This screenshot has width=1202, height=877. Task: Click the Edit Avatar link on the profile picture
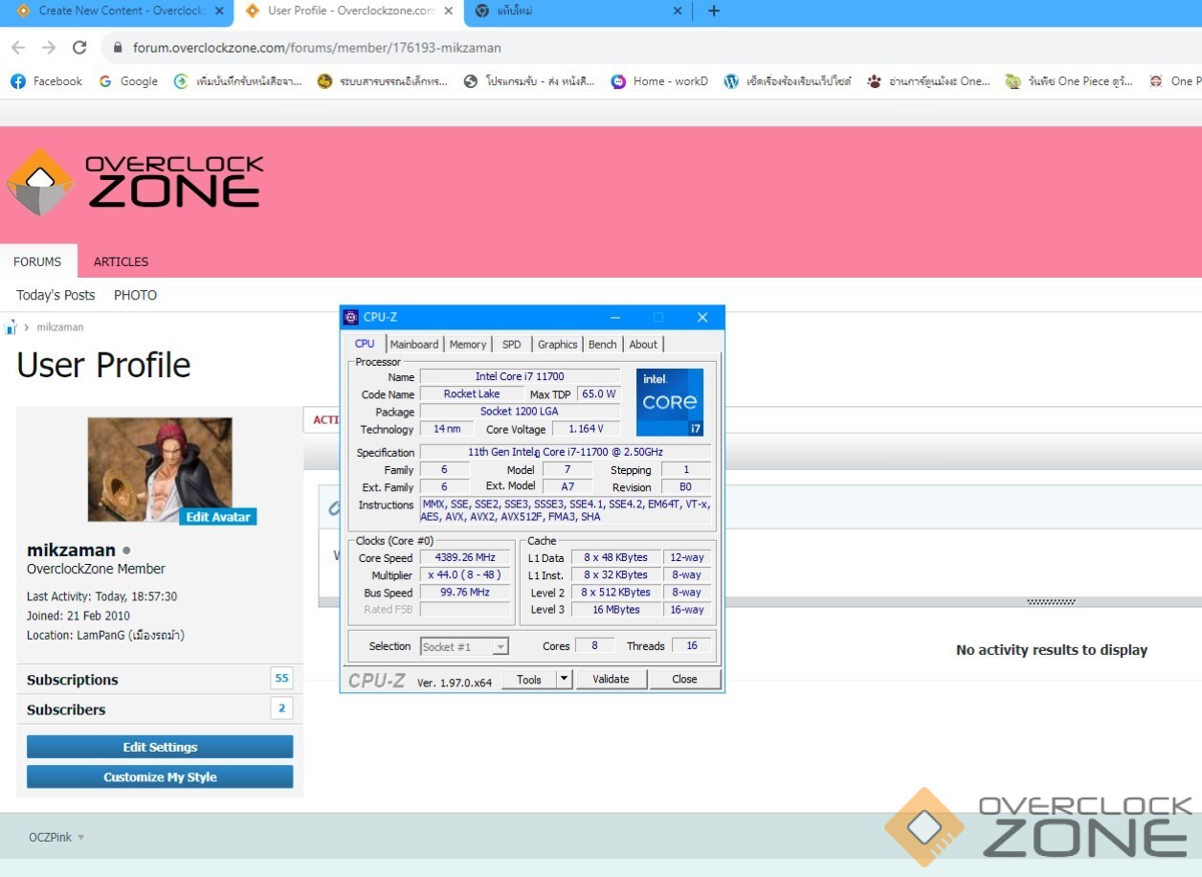point(218,517)
